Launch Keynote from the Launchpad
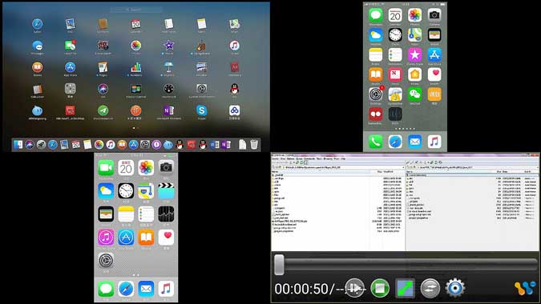 point(169,67)
